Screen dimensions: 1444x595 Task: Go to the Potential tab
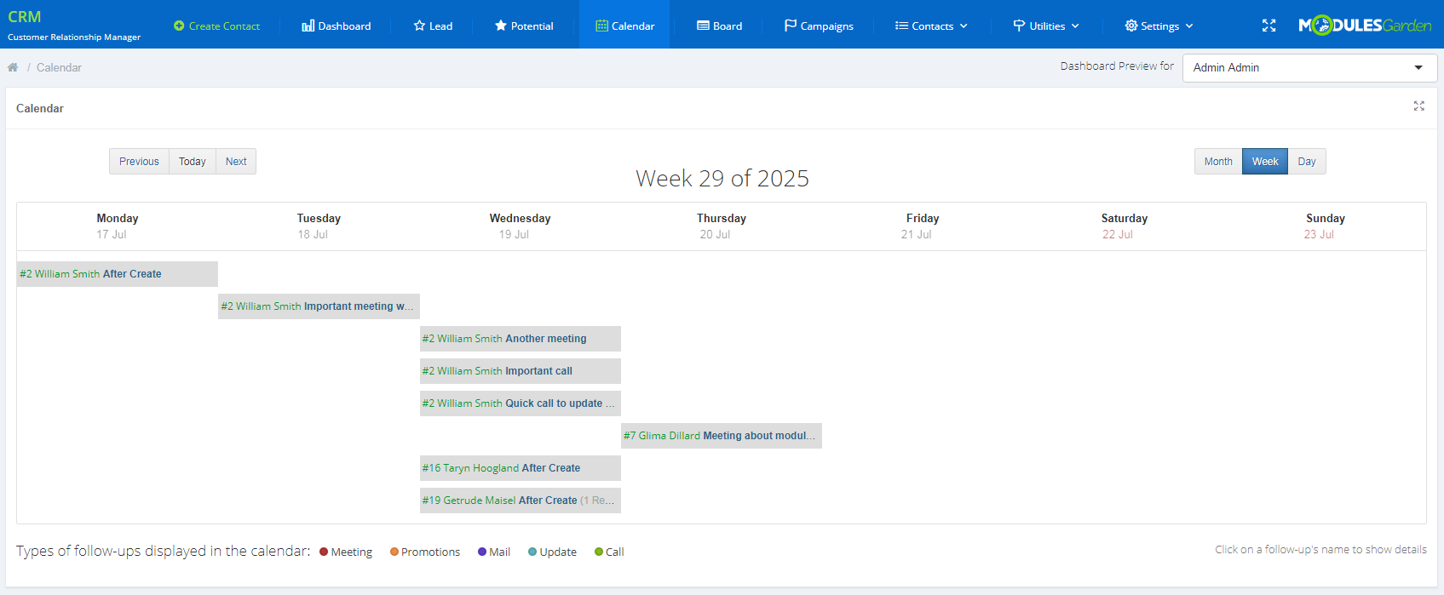[524, 26]
